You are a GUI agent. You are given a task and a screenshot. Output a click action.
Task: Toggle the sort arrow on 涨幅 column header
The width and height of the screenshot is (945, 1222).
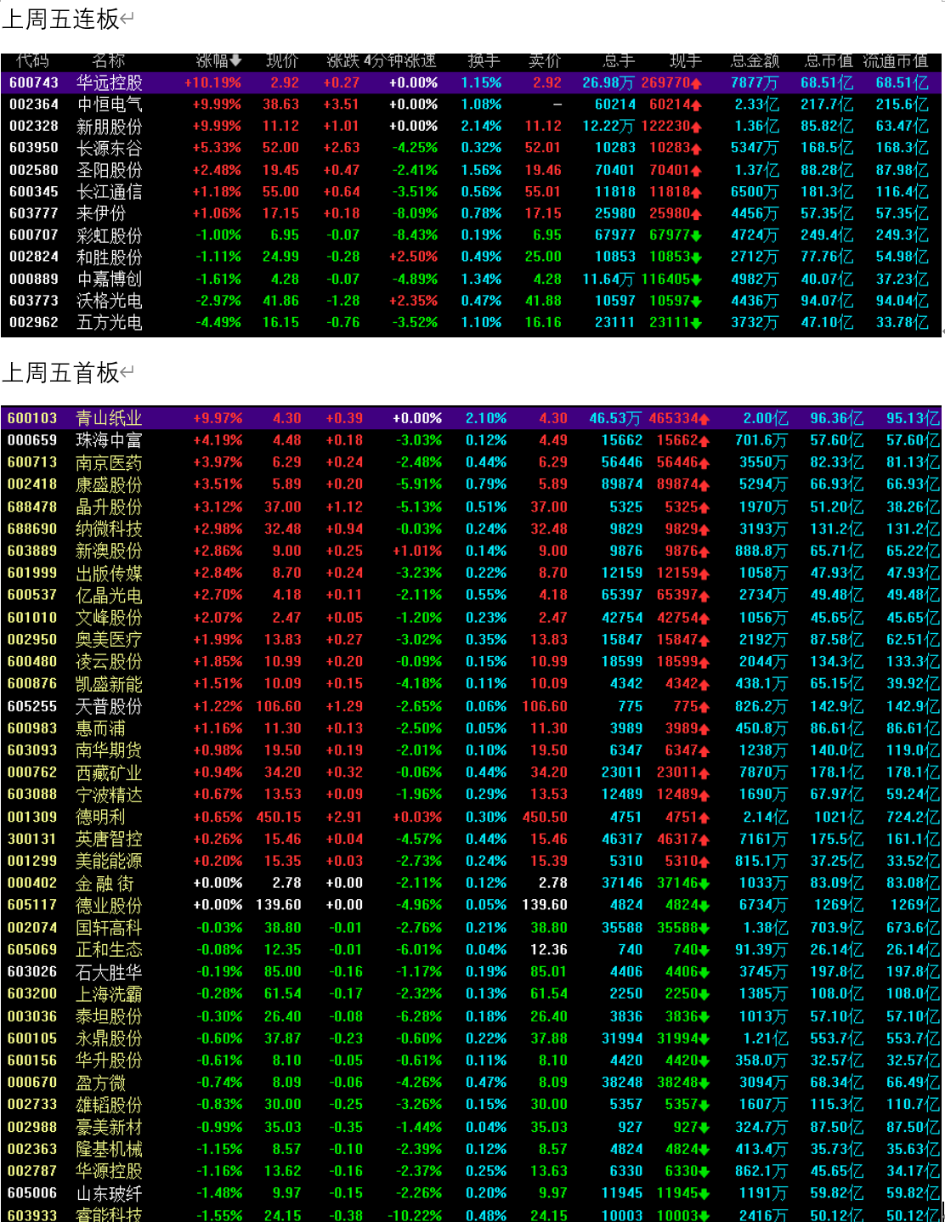click(235, 60)
